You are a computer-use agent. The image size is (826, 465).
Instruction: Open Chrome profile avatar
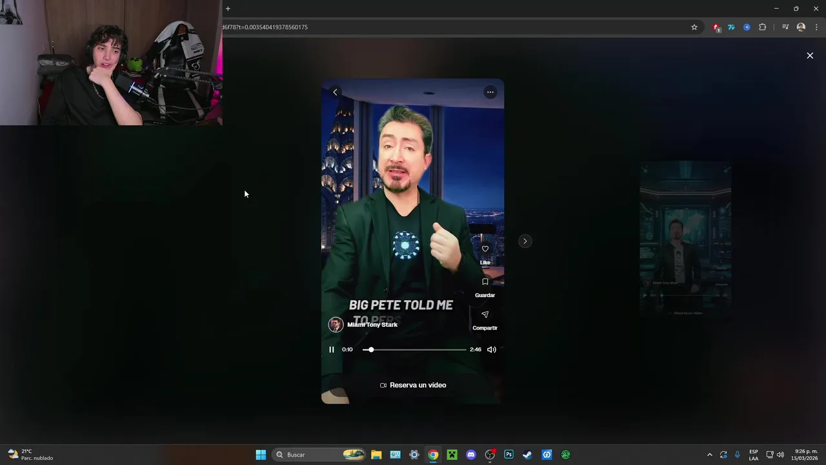[801, 27]
